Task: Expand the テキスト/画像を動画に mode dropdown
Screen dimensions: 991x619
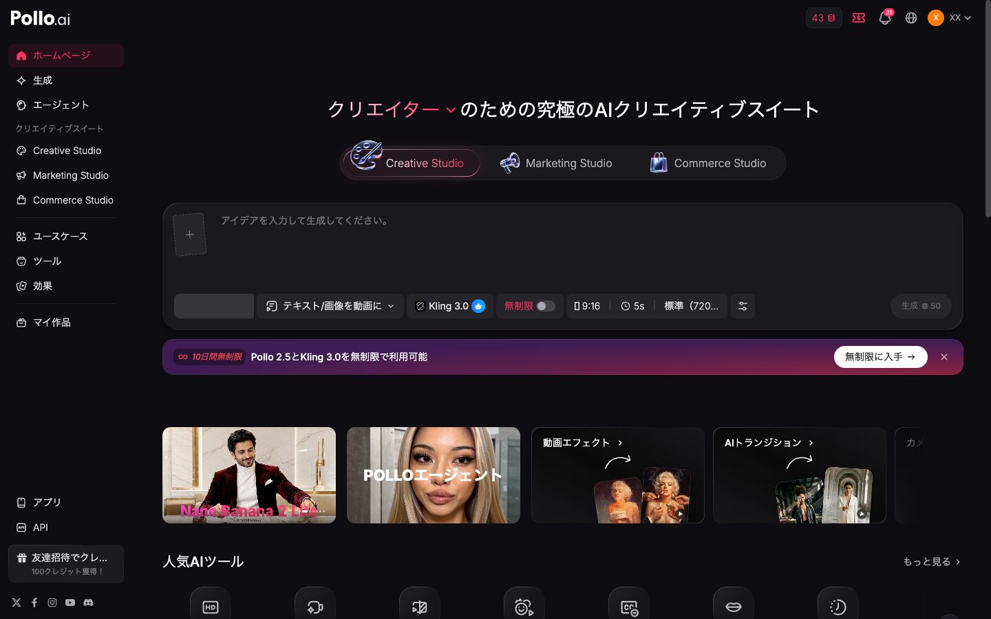Action: click(x=330, y=306)
